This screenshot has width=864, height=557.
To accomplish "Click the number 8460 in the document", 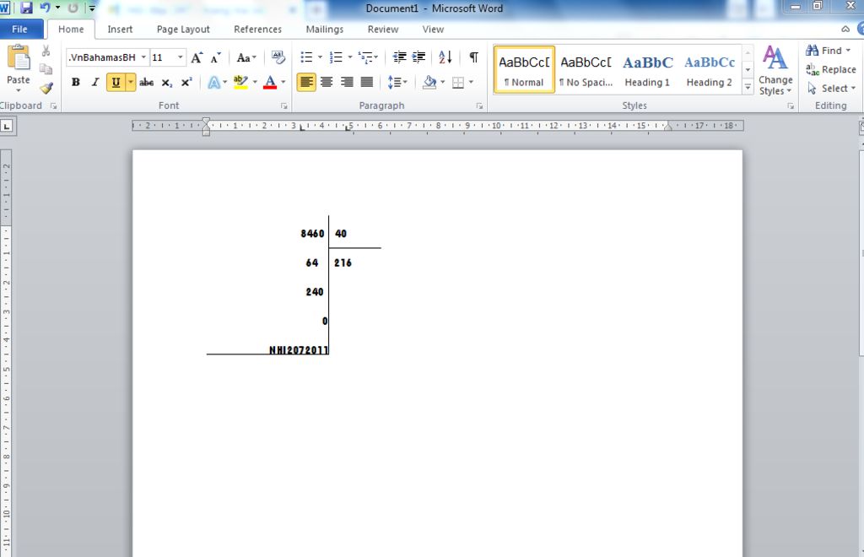I will [312, 234].
